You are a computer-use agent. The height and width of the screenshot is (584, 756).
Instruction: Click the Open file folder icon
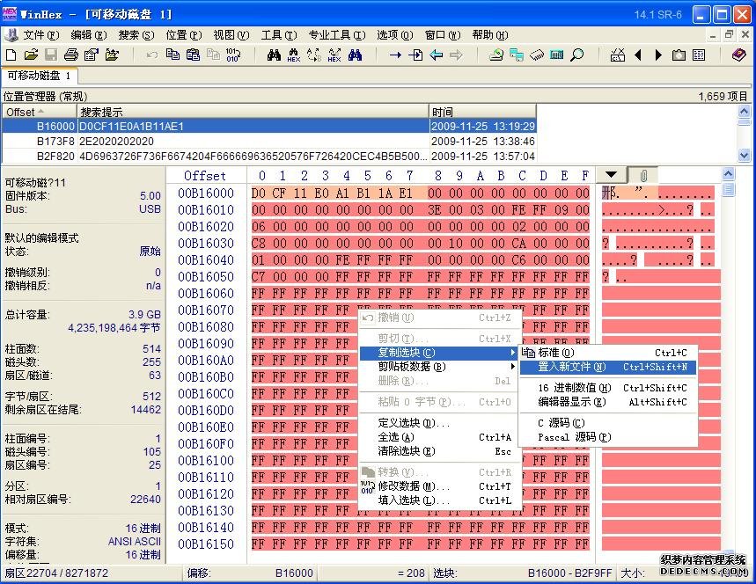pos(31,55)
